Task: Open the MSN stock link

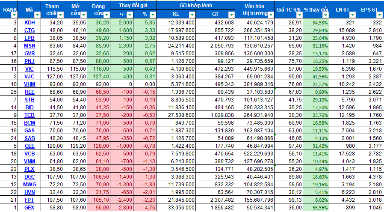Action: pos(30,46)
